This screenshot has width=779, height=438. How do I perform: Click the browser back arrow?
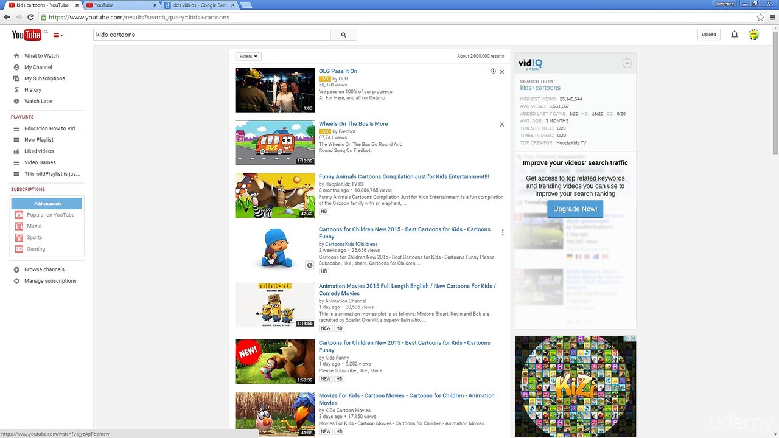click(x=7, y=17)
